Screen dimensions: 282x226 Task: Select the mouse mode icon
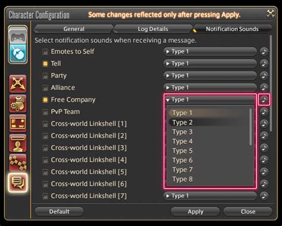(18, 53)
